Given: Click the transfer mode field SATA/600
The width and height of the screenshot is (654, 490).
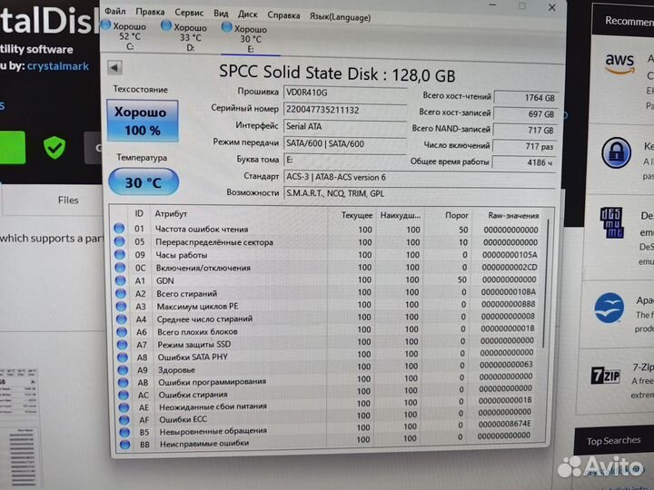Looking at the screenshot, I should [x=345, y=143].
